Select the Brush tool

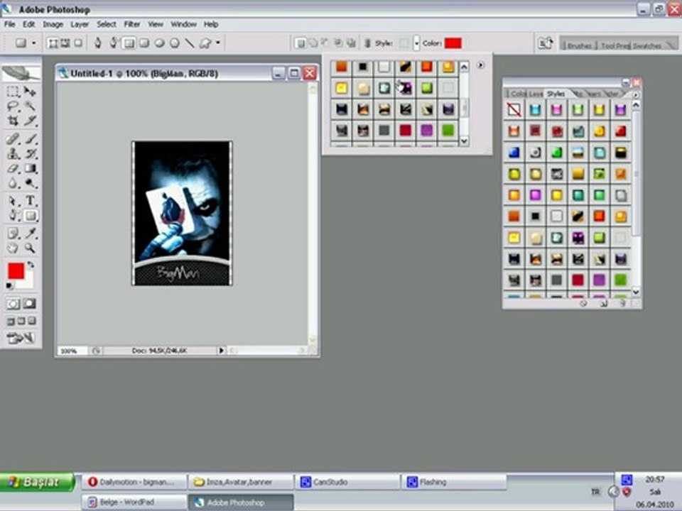[x=30, y=139]
